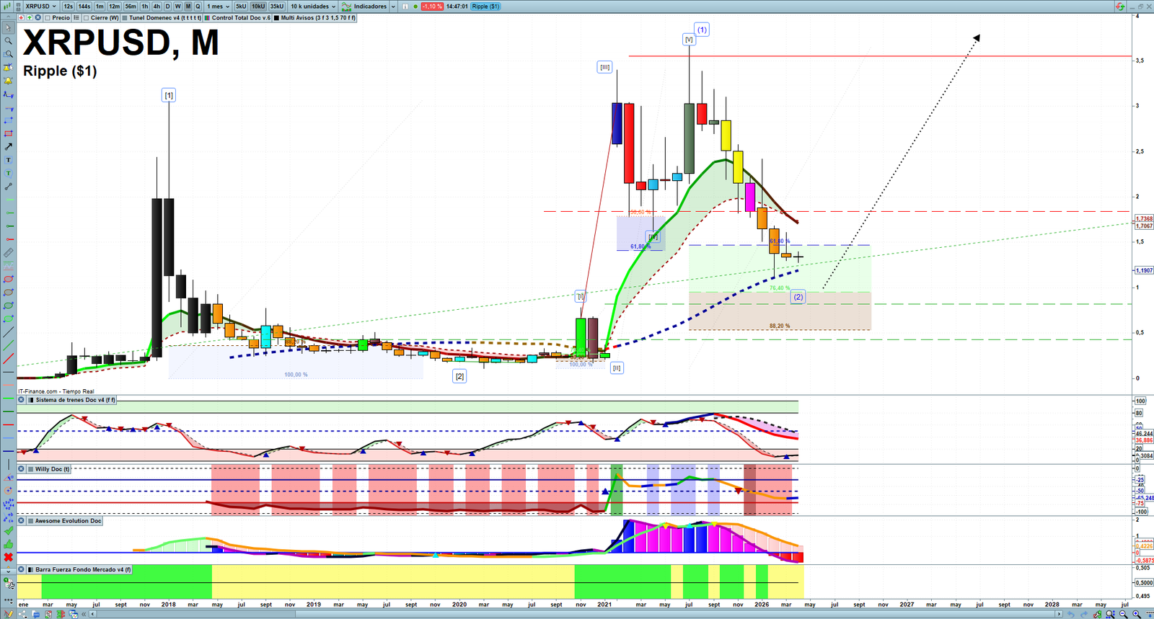Click the [V] wave label near the top
The image size is (1154, 619).
pos(689,40)
